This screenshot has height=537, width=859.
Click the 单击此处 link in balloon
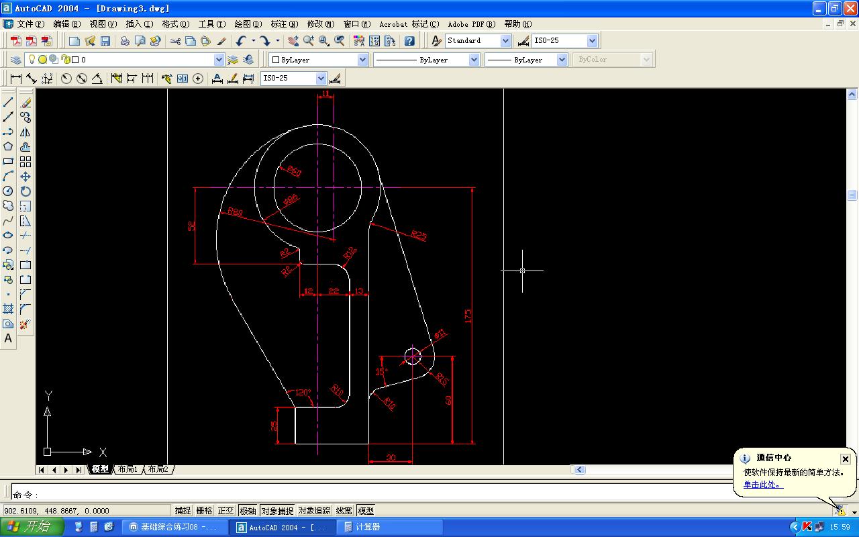click(763, 485)
